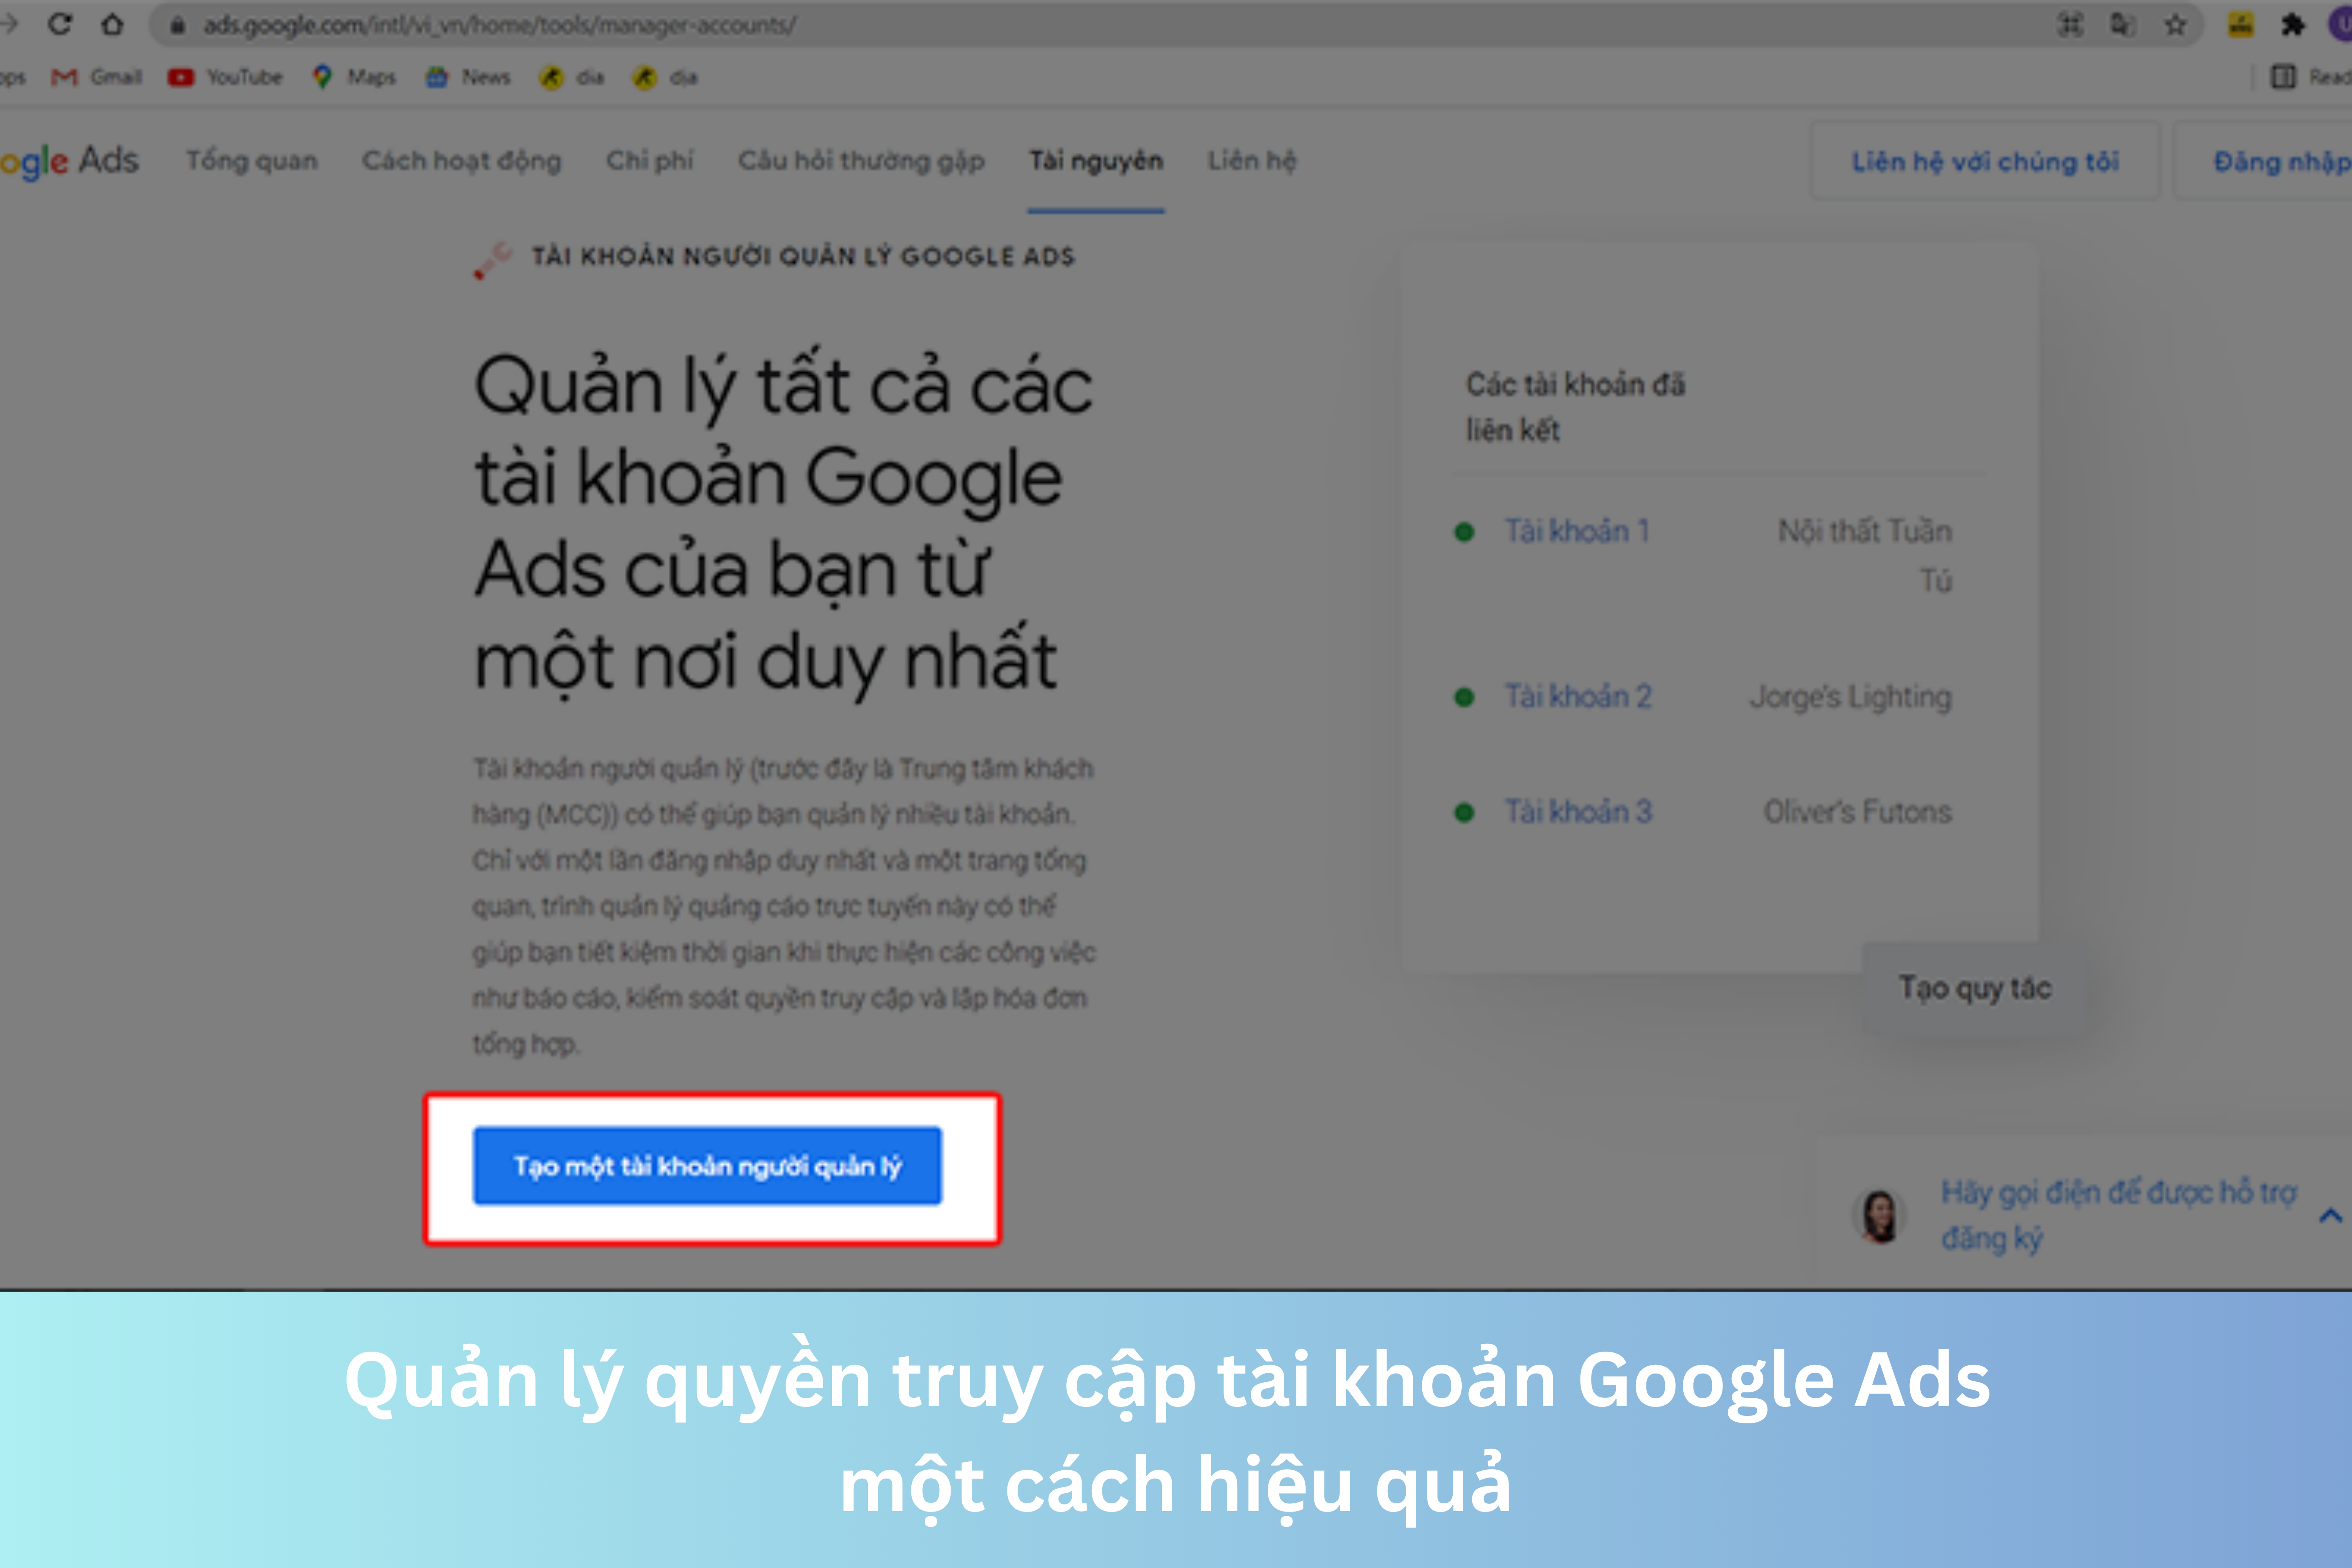2352x1568 pixels.
Task: Open the Tổng quan tab
Action: click(252, 161)
